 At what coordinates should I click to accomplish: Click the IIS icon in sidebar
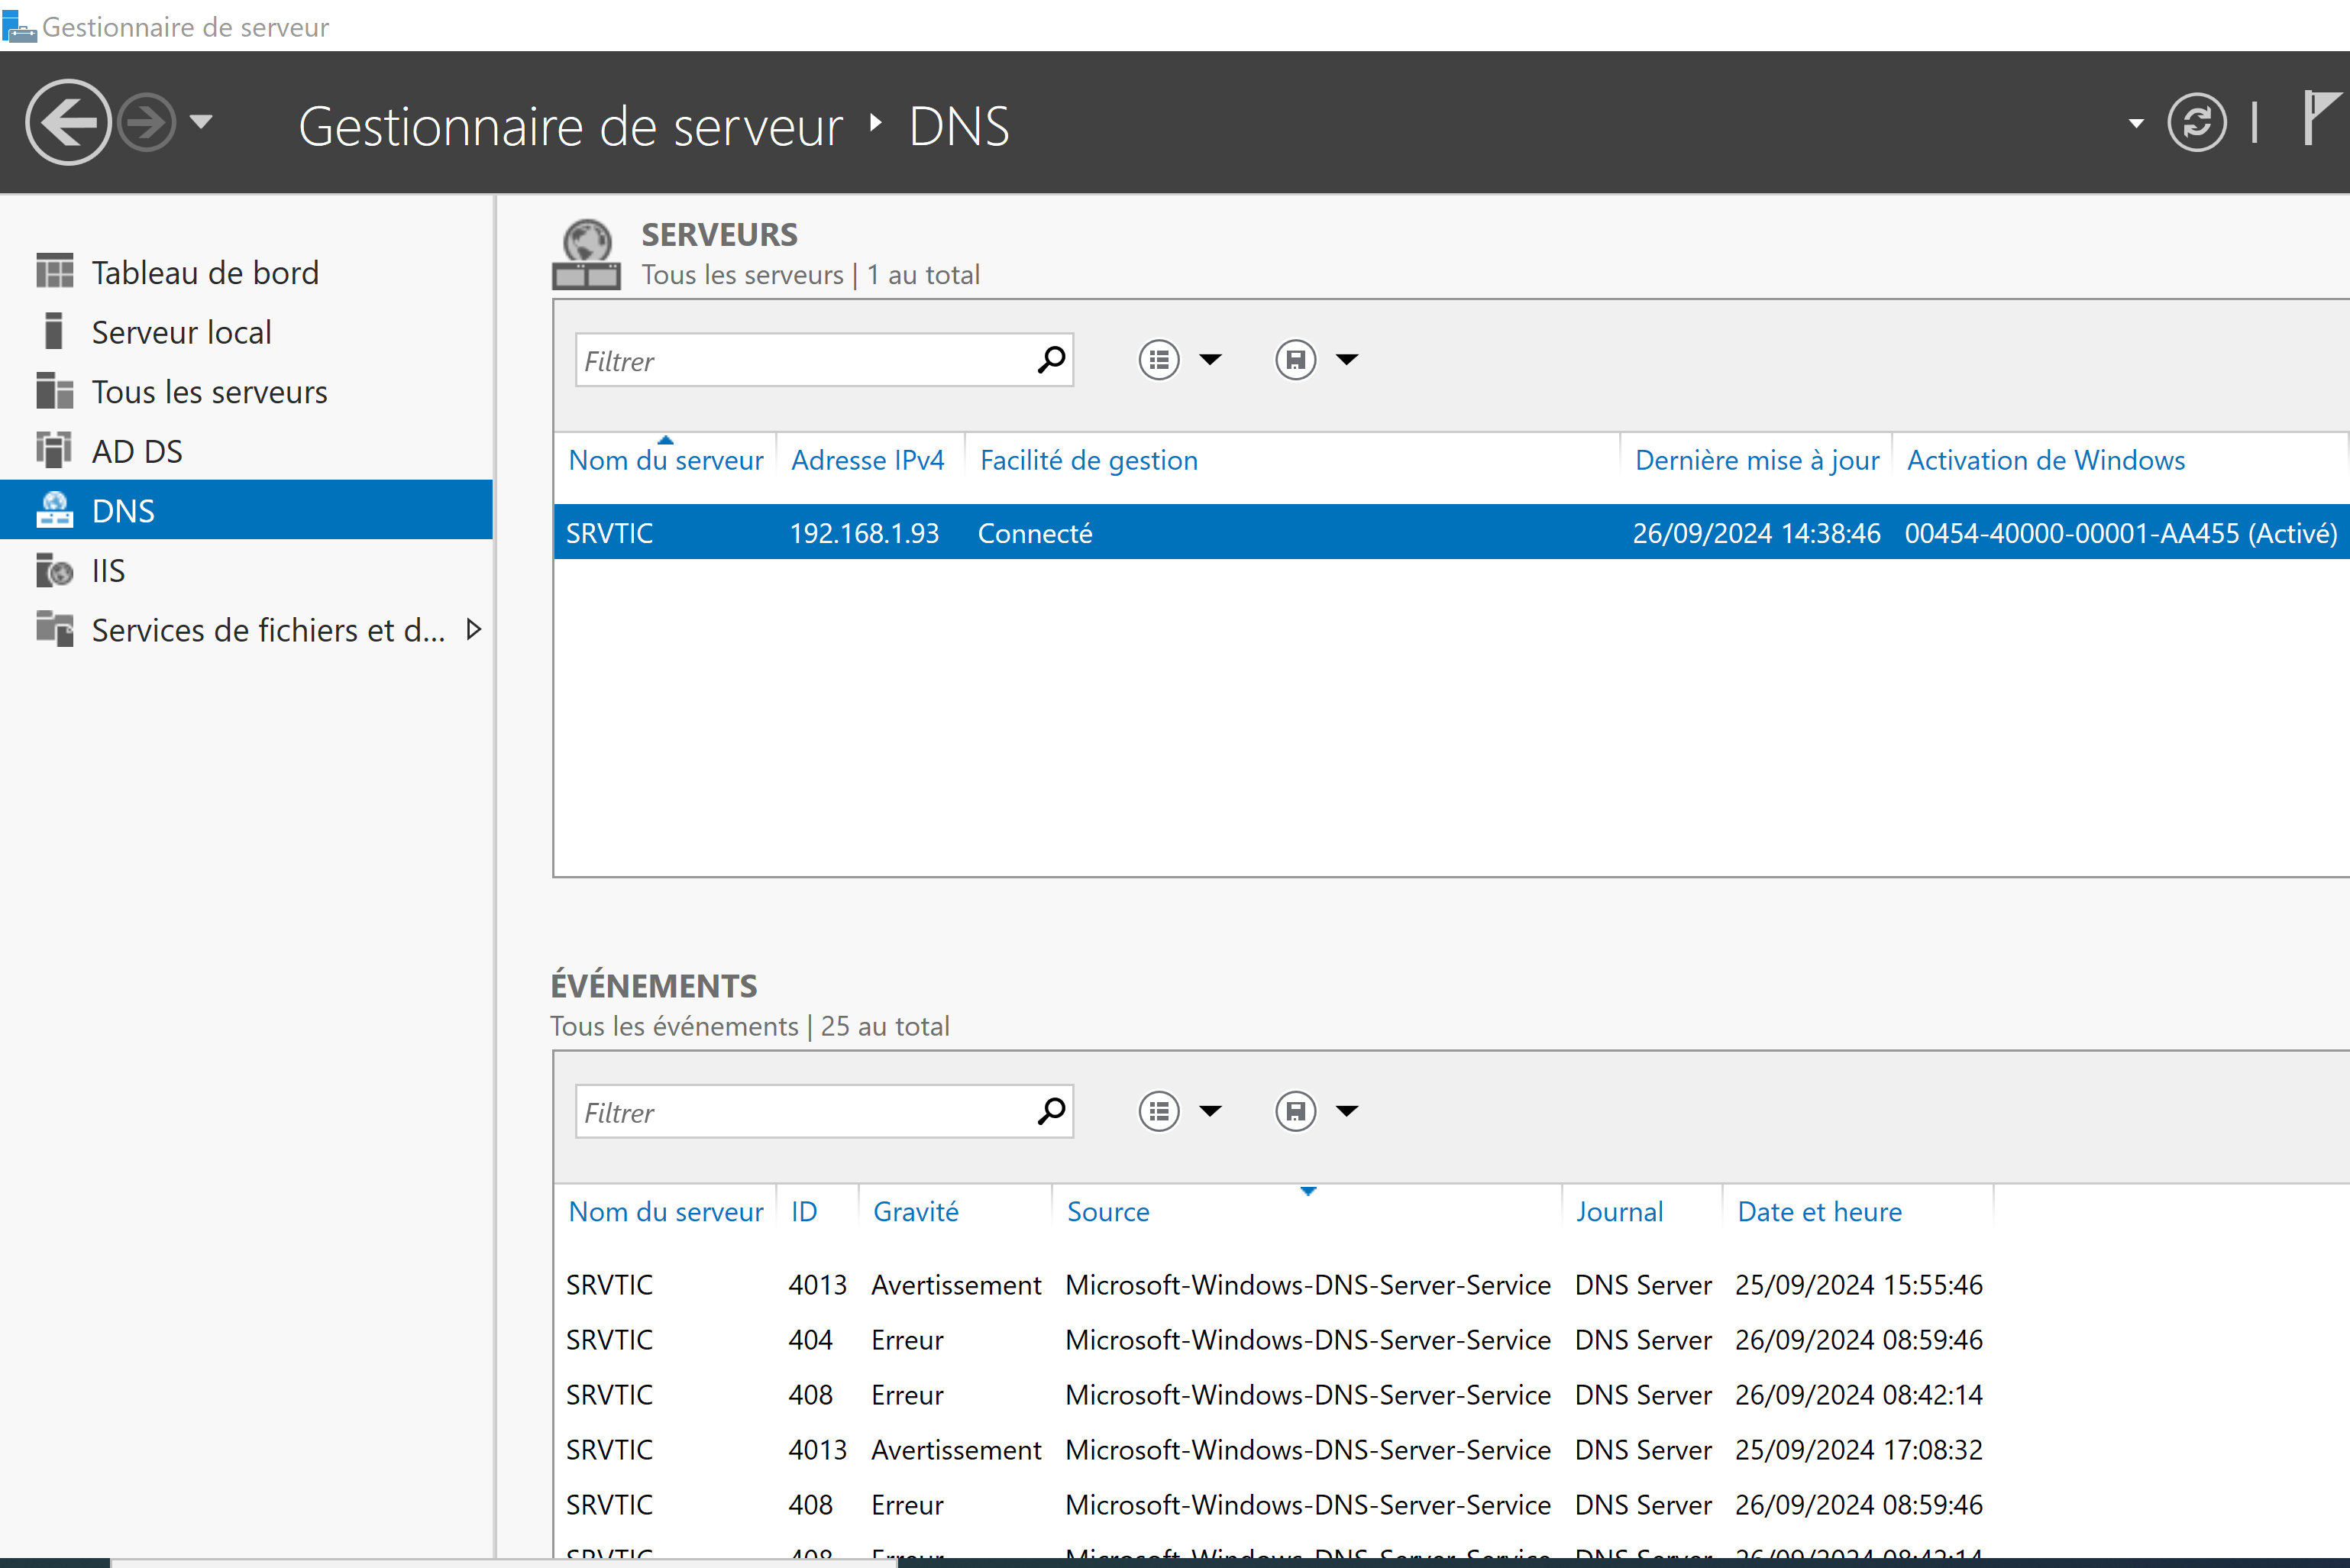pyautogui.click(x=55, y=570)
